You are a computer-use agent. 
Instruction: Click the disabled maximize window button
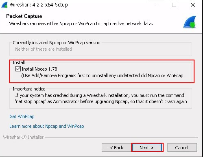click(x=174, y=5)
